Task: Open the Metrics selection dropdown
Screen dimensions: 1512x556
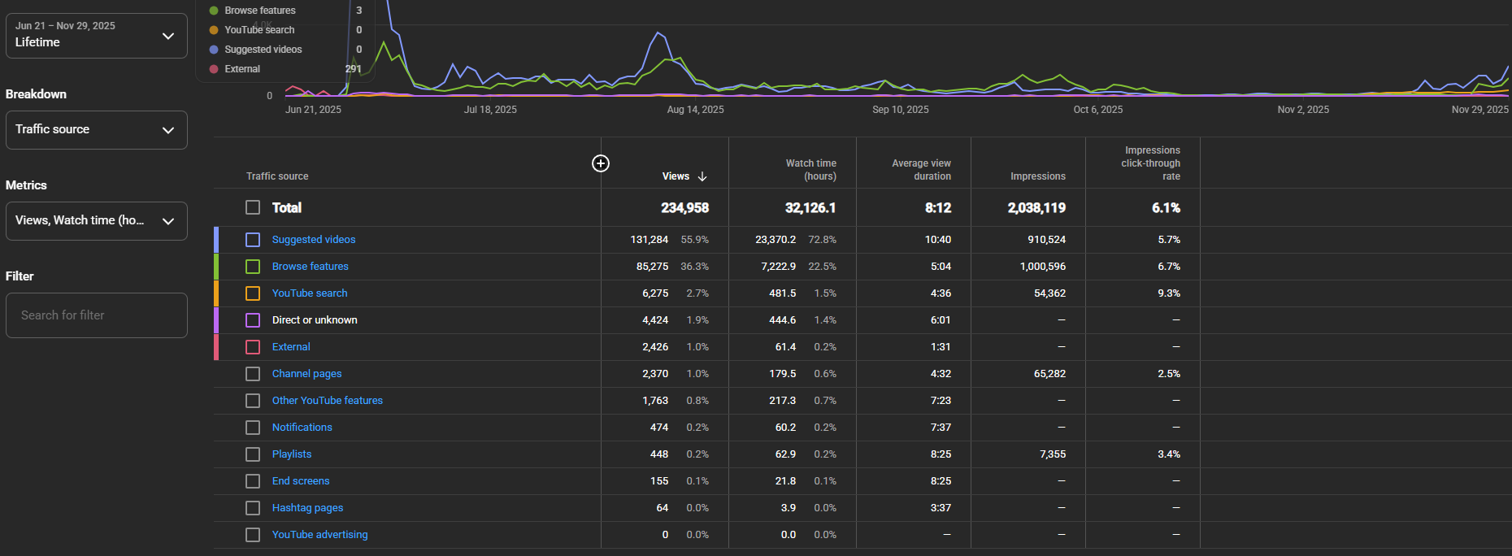Action: 96,221
